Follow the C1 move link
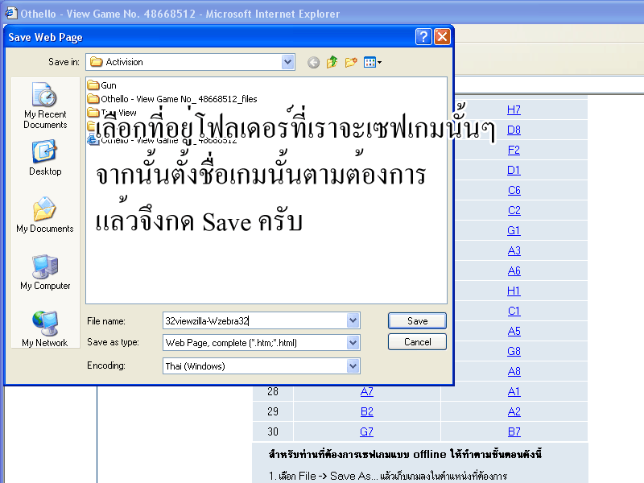Viewport: 644px width, 483px height. (x=514, y=311)
